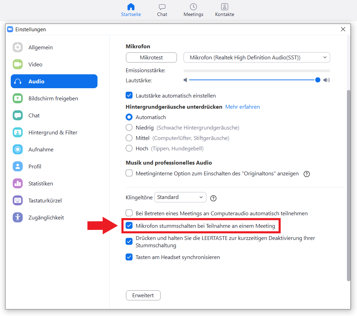
Task: Click the Emissionsstärke level bar
Action: click(257, 71)
